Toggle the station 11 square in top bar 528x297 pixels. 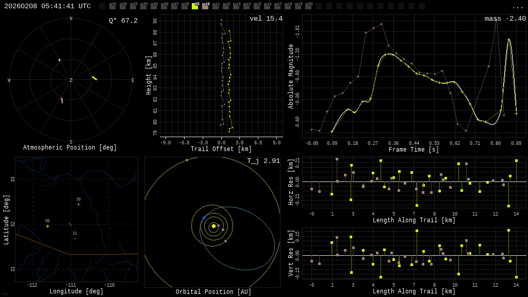point(216,6)
